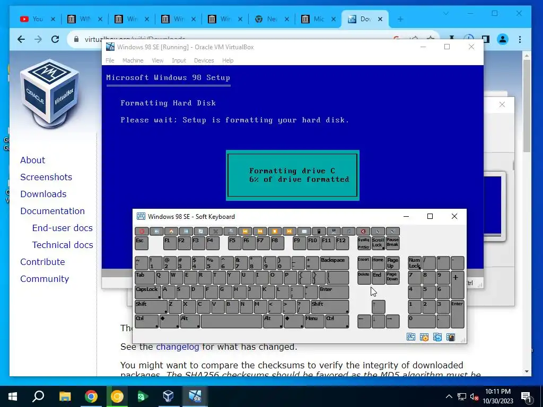
Task: Toggle the CapsLock key on soft keyboard
Action: (x=148, y=292)
